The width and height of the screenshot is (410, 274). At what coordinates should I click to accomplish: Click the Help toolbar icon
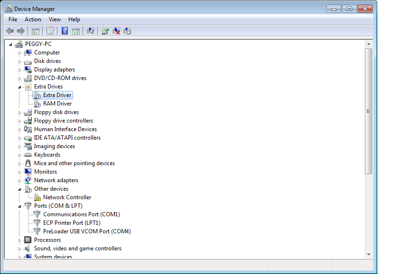pos(65,31)
